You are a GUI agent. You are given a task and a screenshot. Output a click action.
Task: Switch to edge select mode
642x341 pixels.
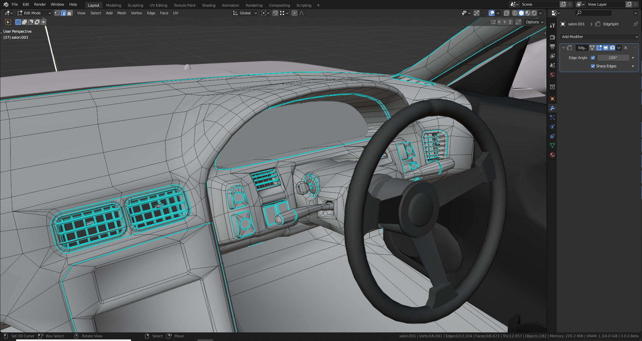(x=63, y=13)
